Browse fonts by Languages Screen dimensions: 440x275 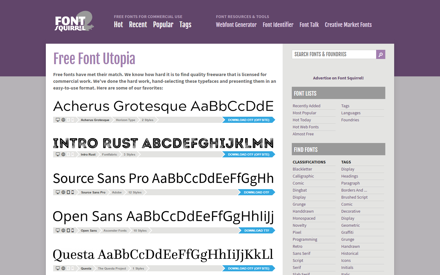[x=351, y=113]
